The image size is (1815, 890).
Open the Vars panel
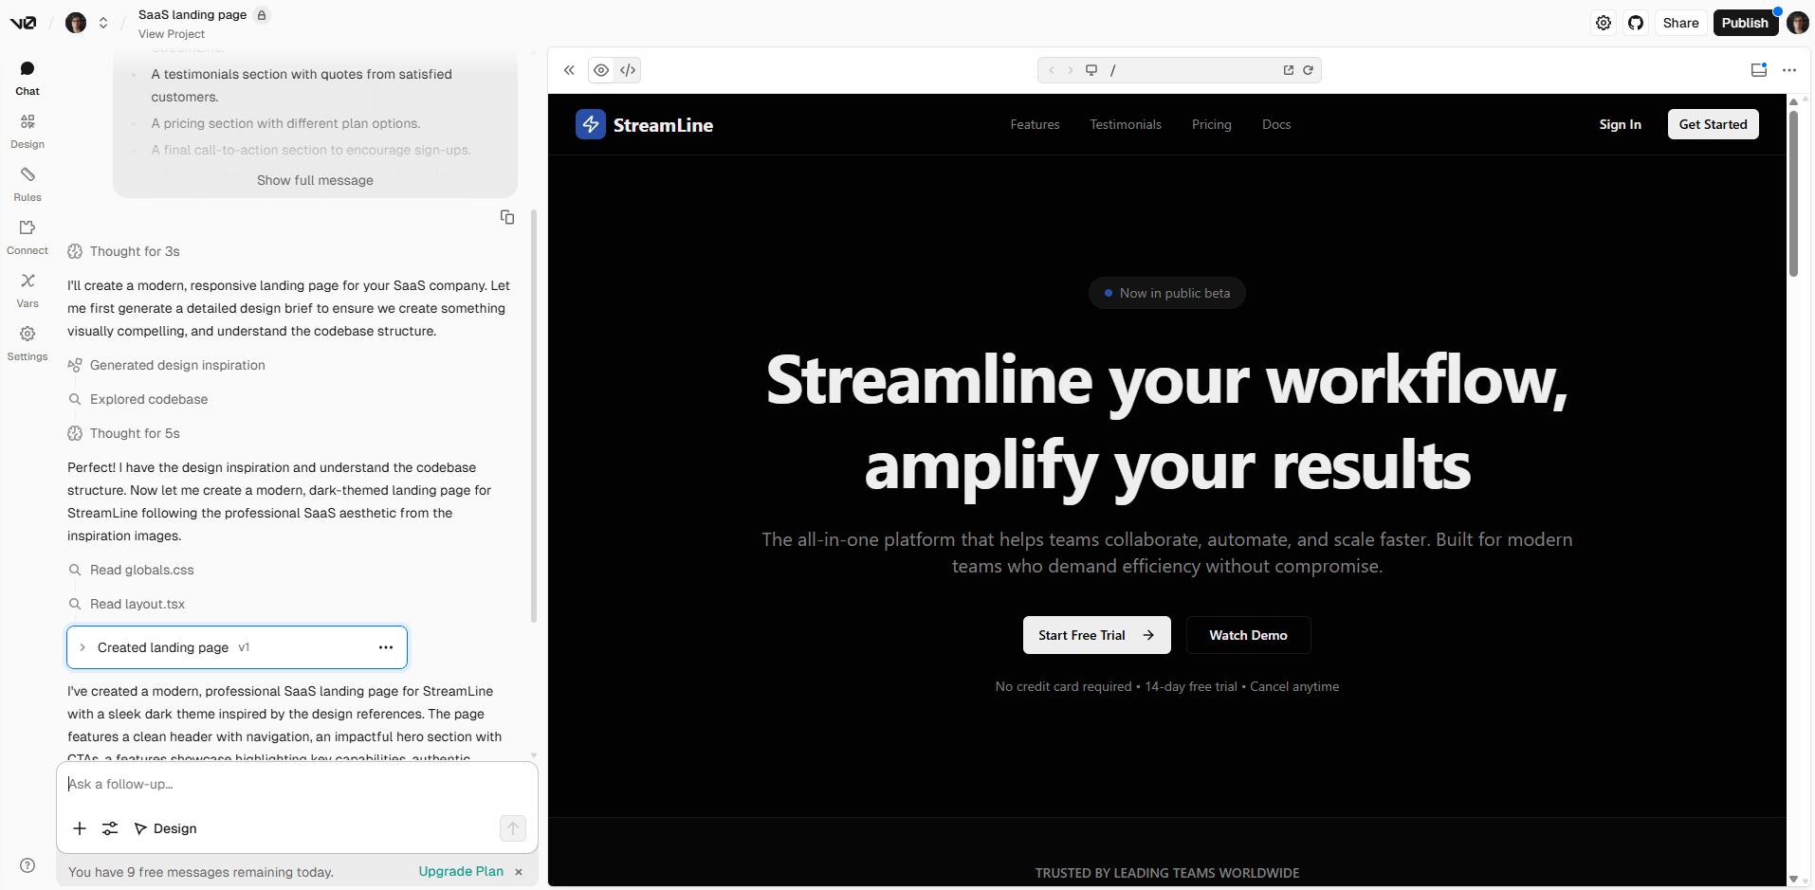click(27, 289)
